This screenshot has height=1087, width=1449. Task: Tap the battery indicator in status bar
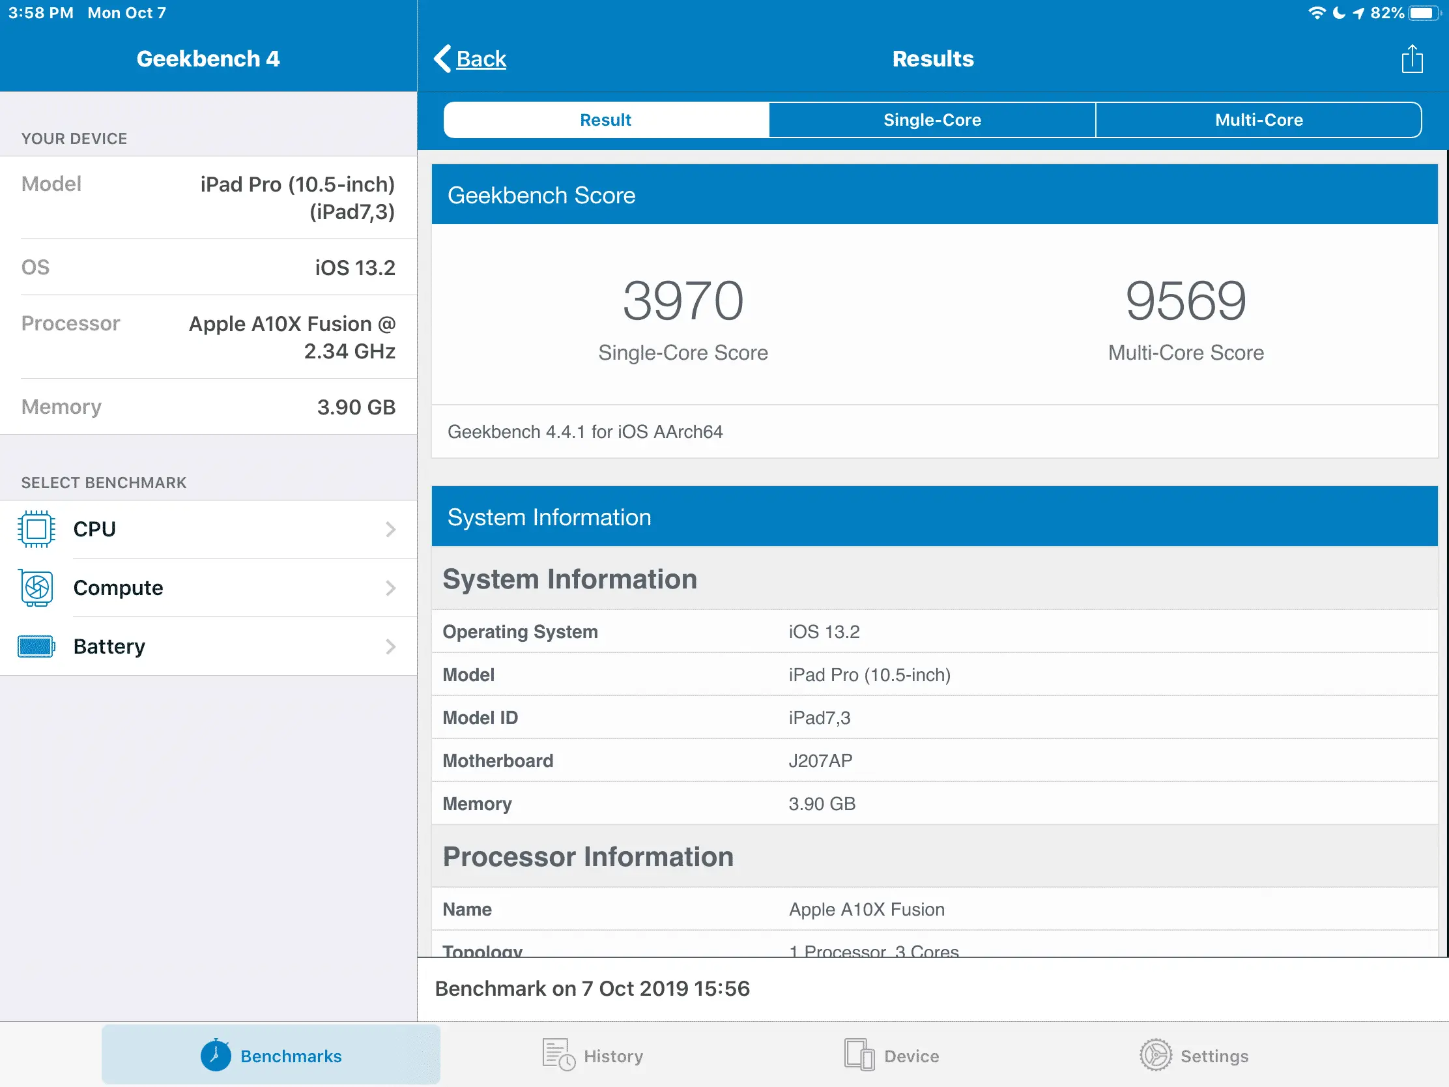point(1424,13)
